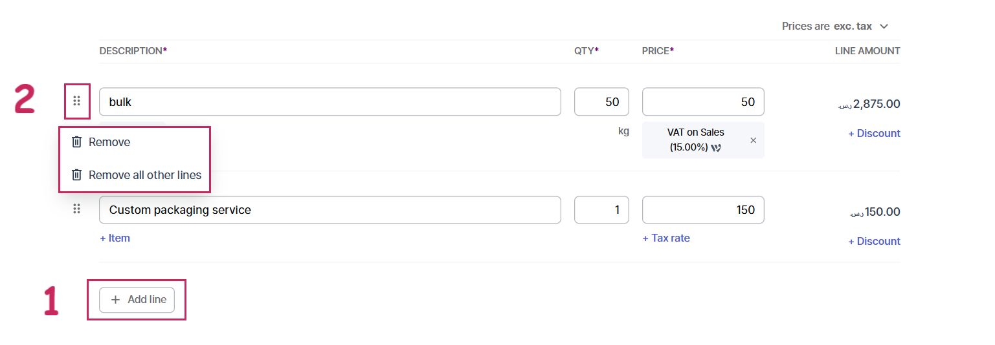Add a discount to Custom packaging service line

874,241
